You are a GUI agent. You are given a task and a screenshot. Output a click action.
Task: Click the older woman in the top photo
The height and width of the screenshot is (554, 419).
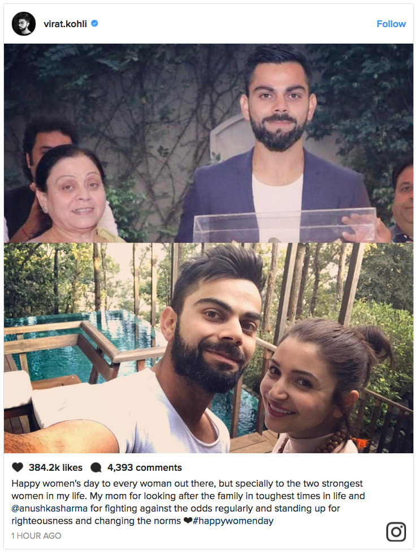(72, 194)
